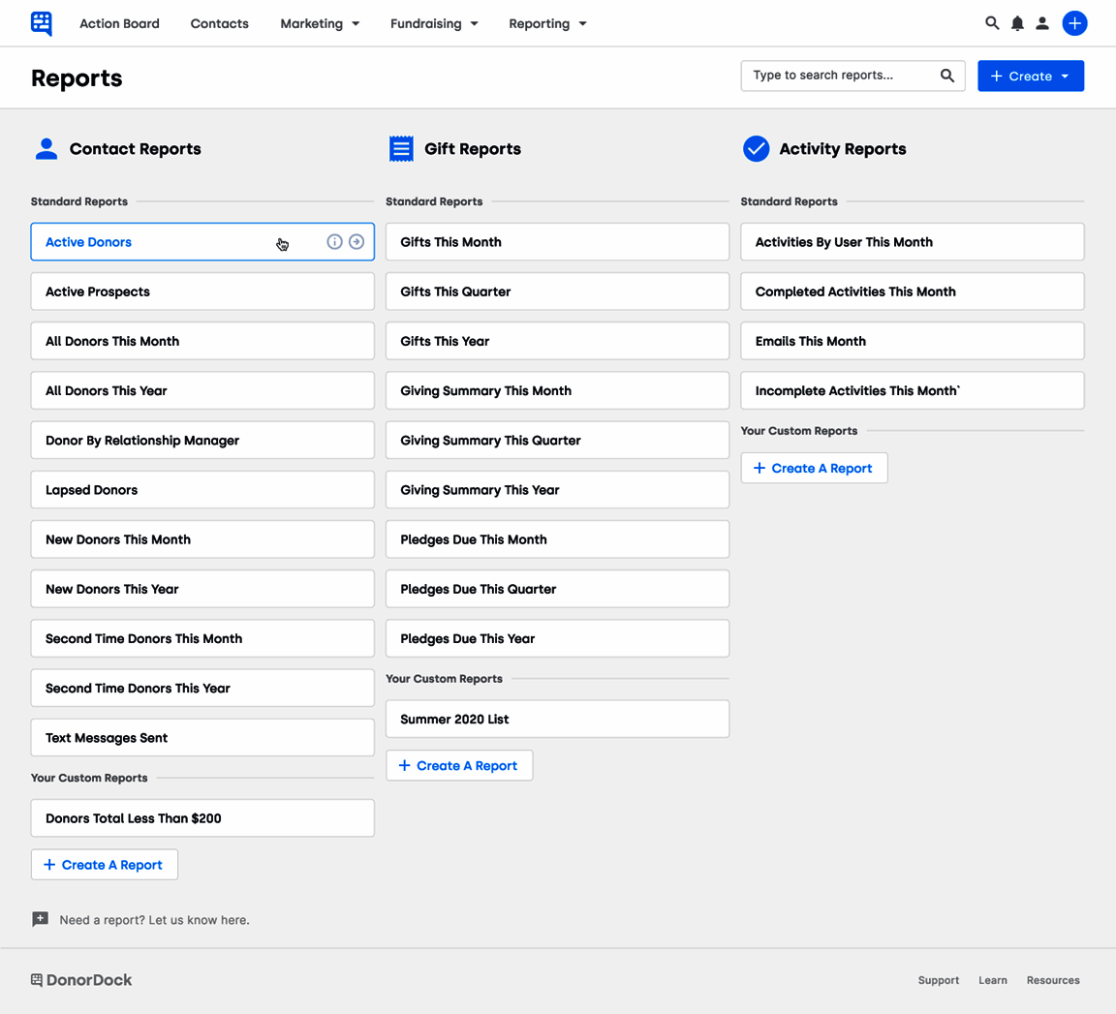Click the DonorDock logo icon
This screenshot has height=1014, width=1116.
point(42,23)
